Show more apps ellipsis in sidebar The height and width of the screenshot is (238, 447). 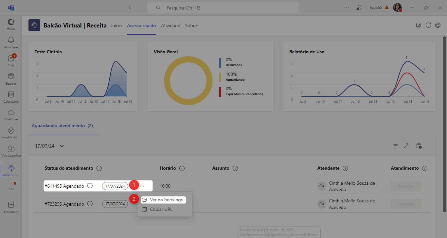[11, 189]
